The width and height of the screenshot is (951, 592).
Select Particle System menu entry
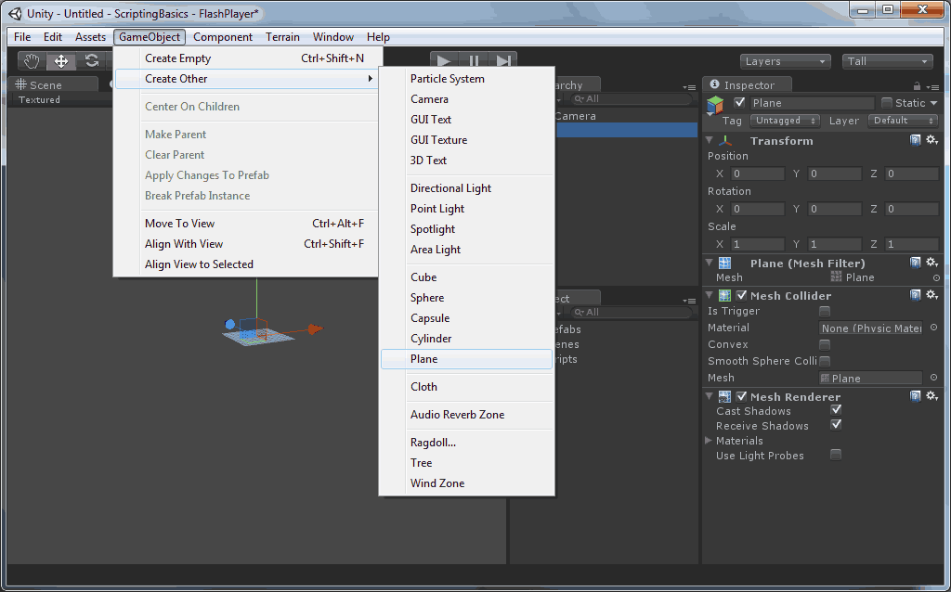pos(466,79)
